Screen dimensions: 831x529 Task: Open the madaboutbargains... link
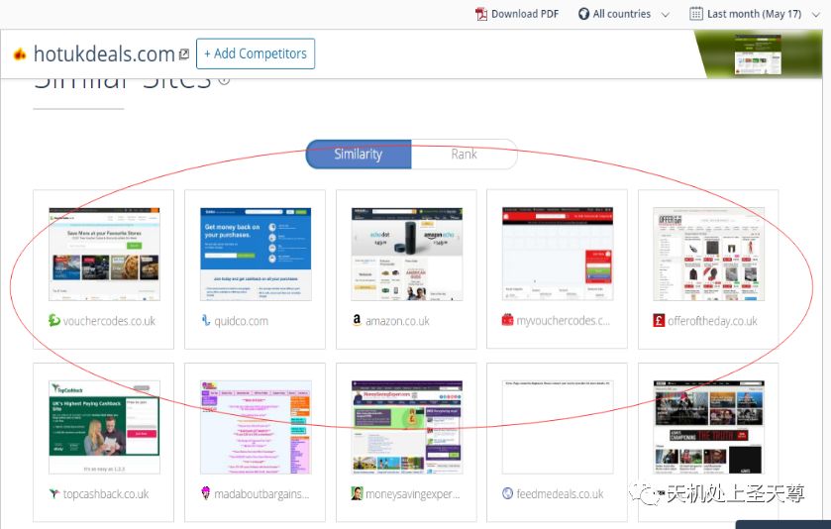[x=261, y=494]
